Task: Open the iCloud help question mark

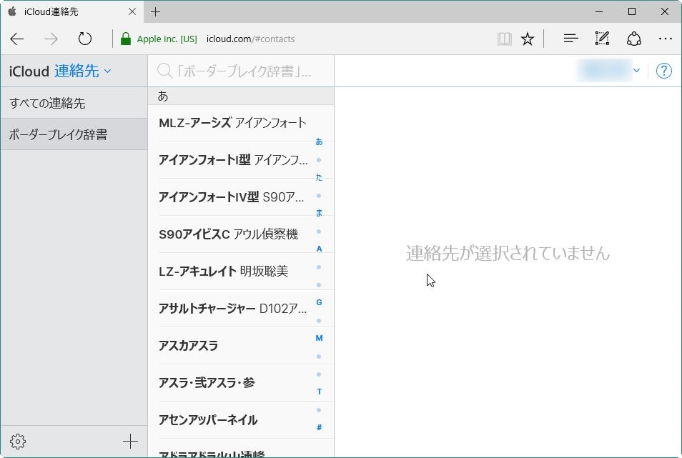Action: point(663,71)
